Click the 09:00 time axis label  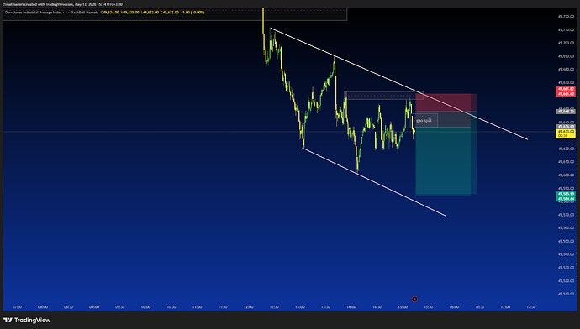tap(94, 307)
